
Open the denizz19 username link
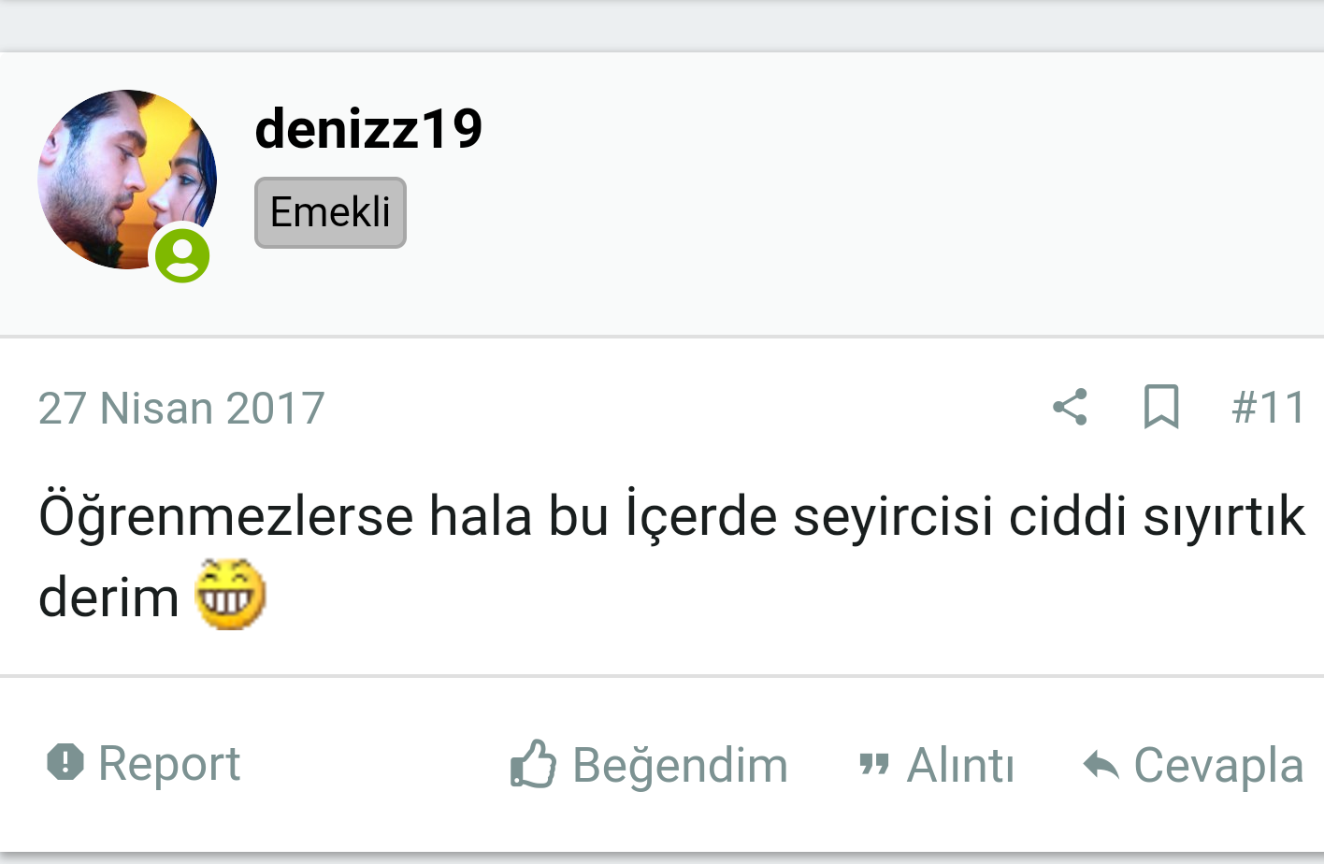(368, 128)
